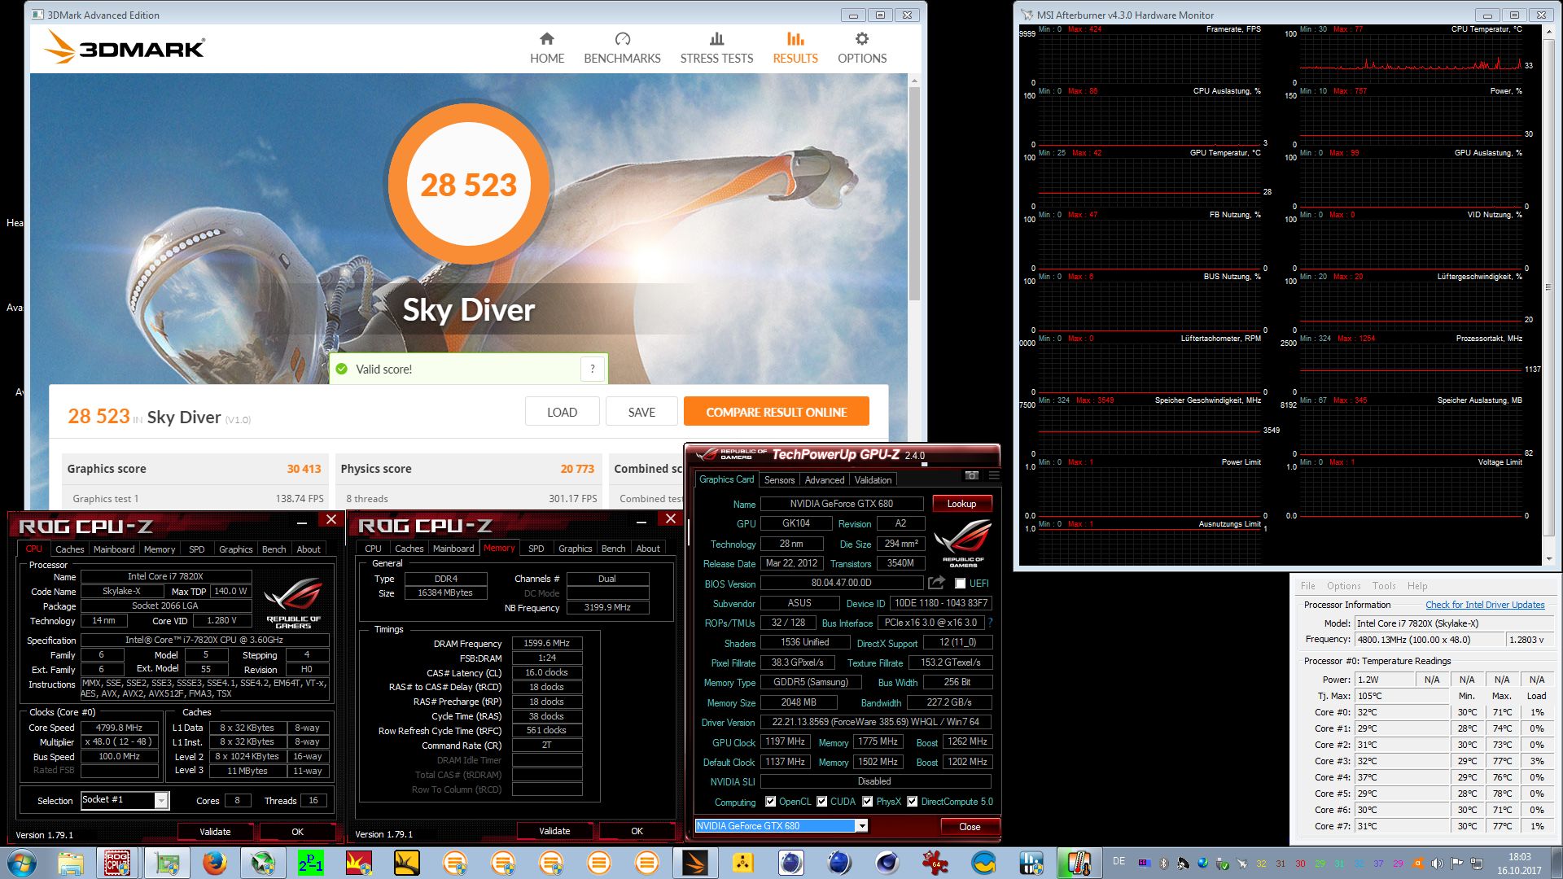Click Validate in the processor CPU-Z window

coord(215,832)
